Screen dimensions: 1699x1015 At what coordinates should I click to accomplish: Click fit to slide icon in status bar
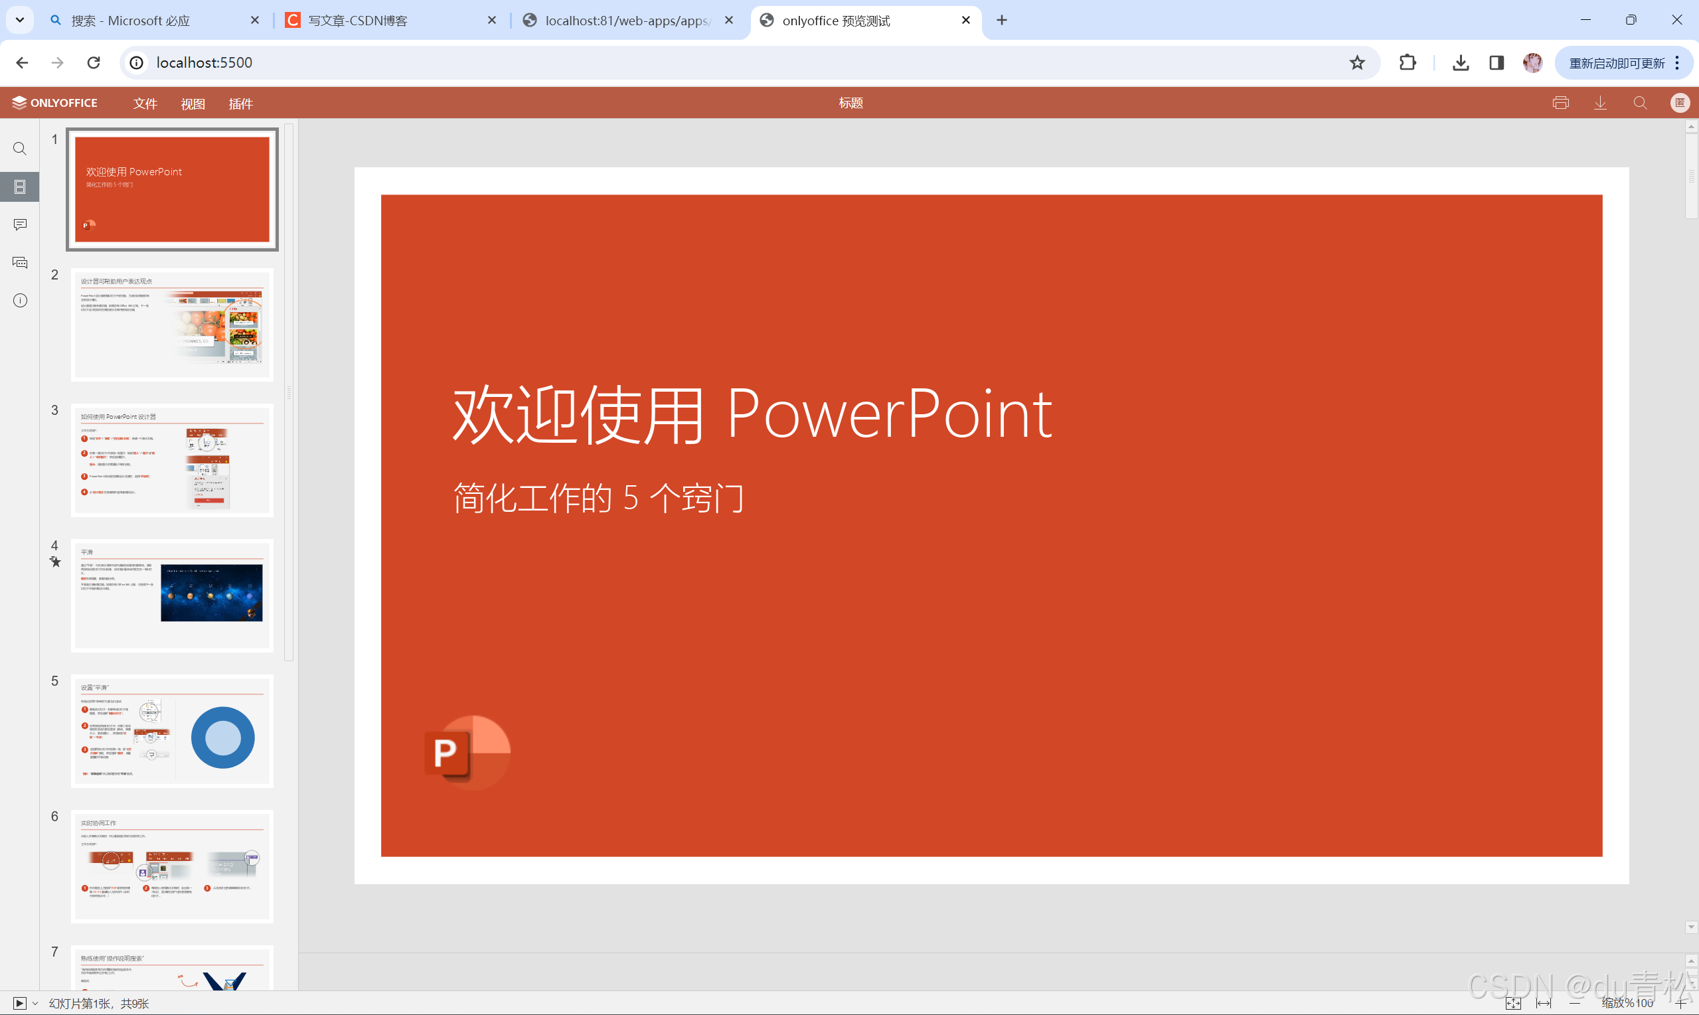coord(1513,1002)
